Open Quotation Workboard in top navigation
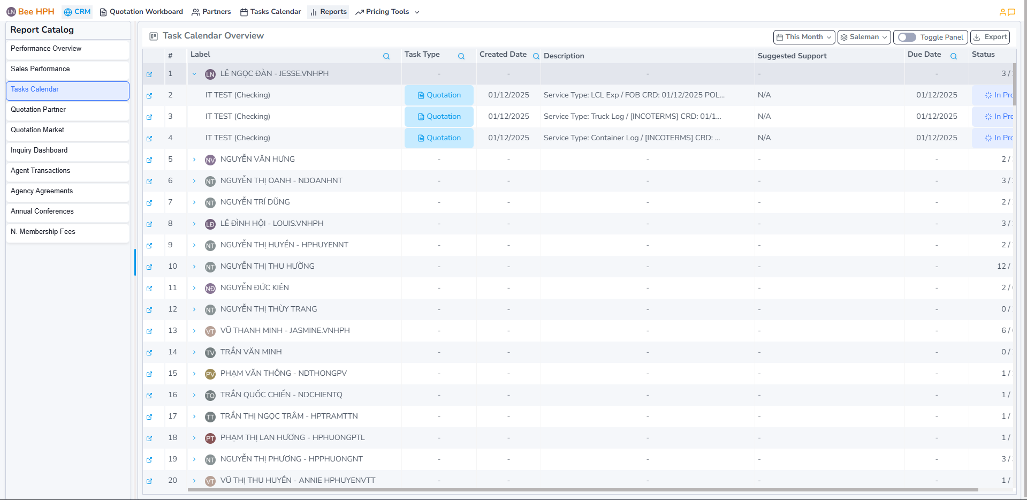 [x=141, y=12]
